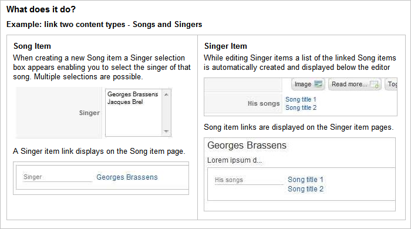
Task: Click the Read more button's page icon
Action: pos(374,85)
